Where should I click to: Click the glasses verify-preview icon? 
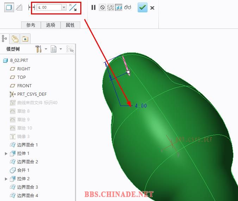pos(127,7)
